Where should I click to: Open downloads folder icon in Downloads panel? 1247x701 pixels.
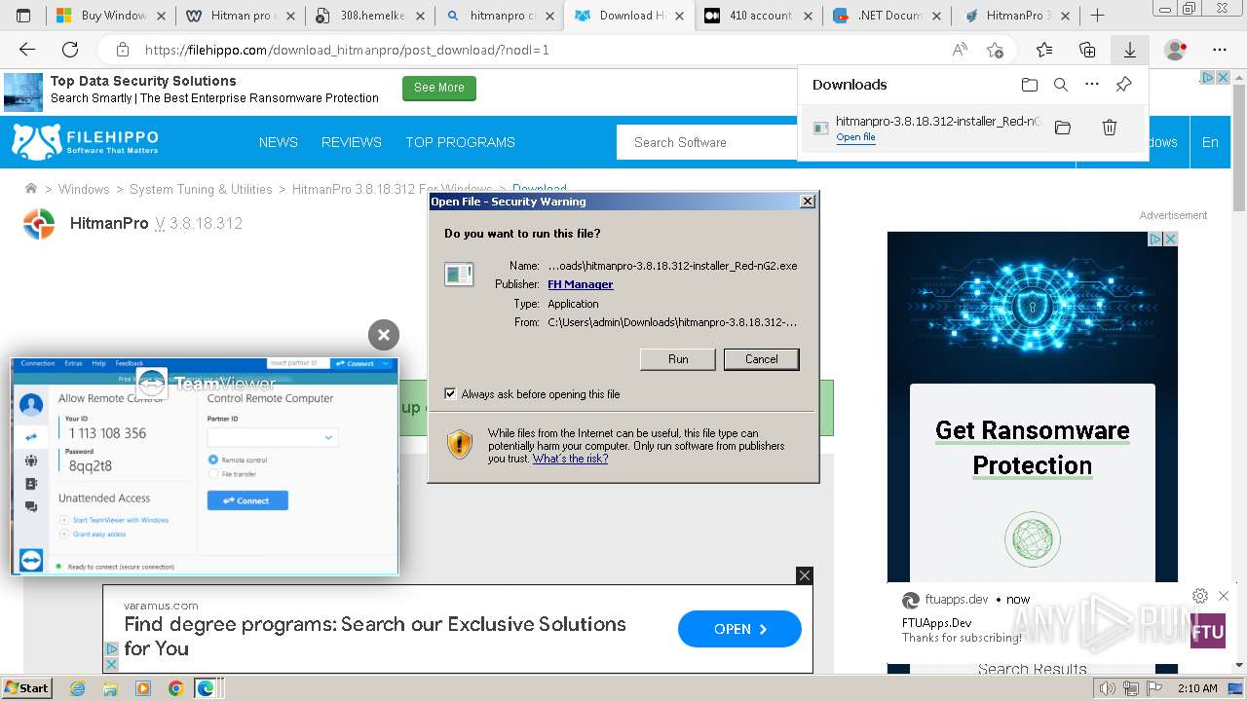point(1030,85)
